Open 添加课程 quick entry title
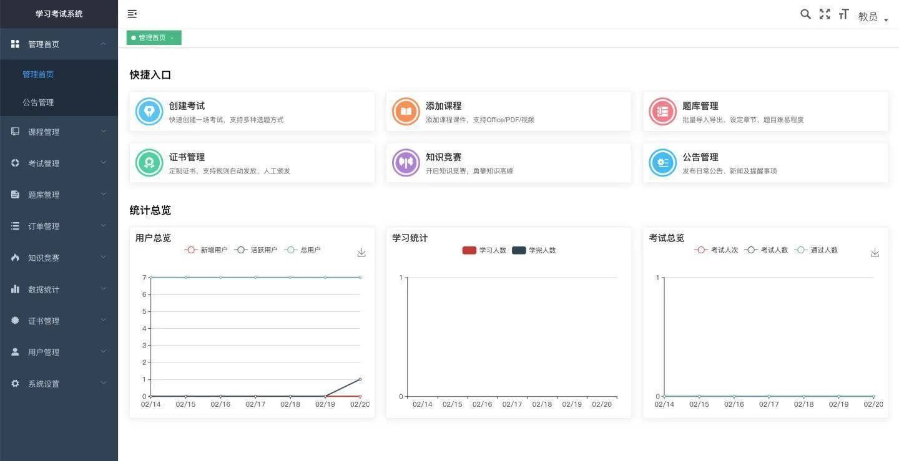This screenshot has height=461, width=899. tap(443, 106)
